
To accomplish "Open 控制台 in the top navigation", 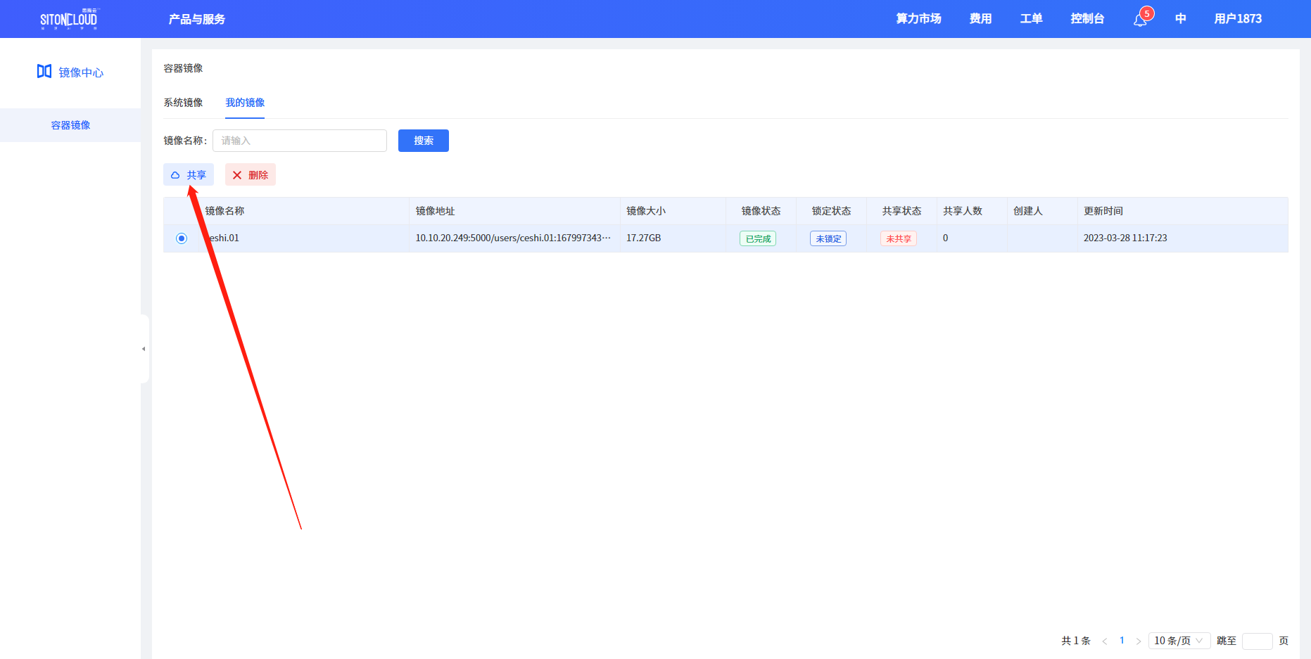I will click(1087, 19).
